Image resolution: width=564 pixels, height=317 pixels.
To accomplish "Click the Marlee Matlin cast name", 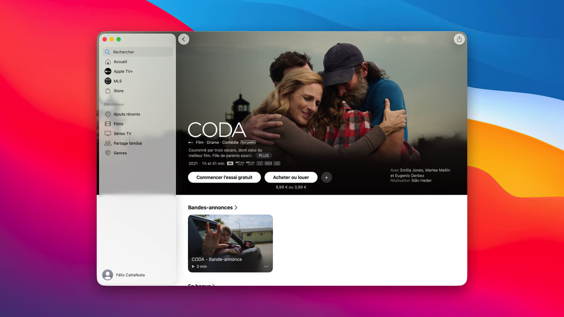I will pos(438,170).
